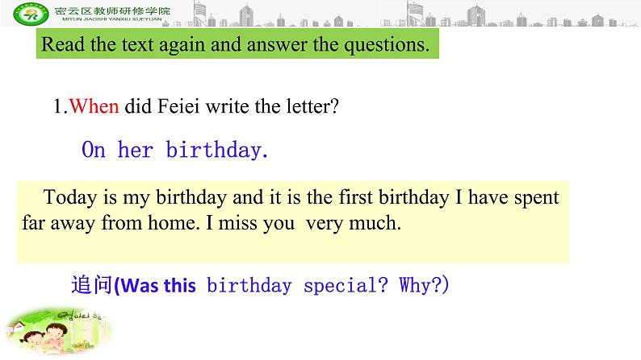Viewport: 641px width, 360px height.
Task: Click the word "Why?" in the follow-up
Action: [x=419, y=286]
